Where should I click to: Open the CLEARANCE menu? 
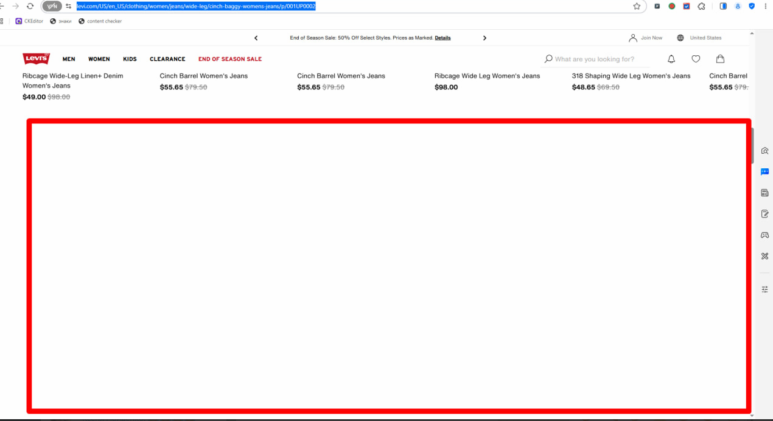167,59
